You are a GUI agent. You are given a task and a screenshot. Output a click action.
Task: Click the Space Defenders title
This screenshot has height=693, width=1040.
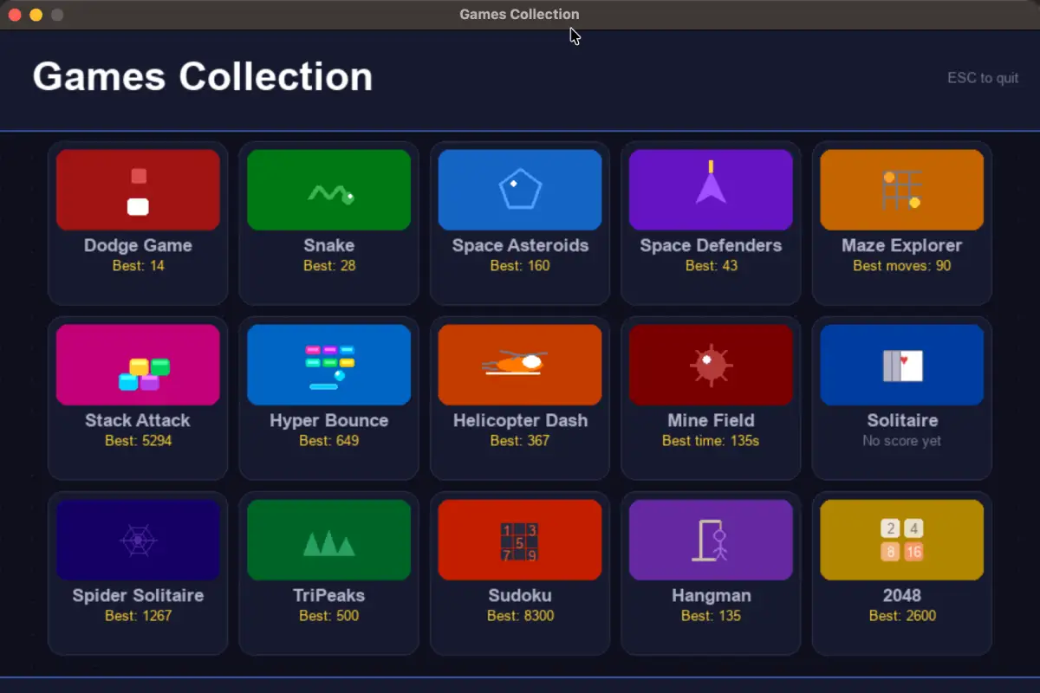coord(711,245)
